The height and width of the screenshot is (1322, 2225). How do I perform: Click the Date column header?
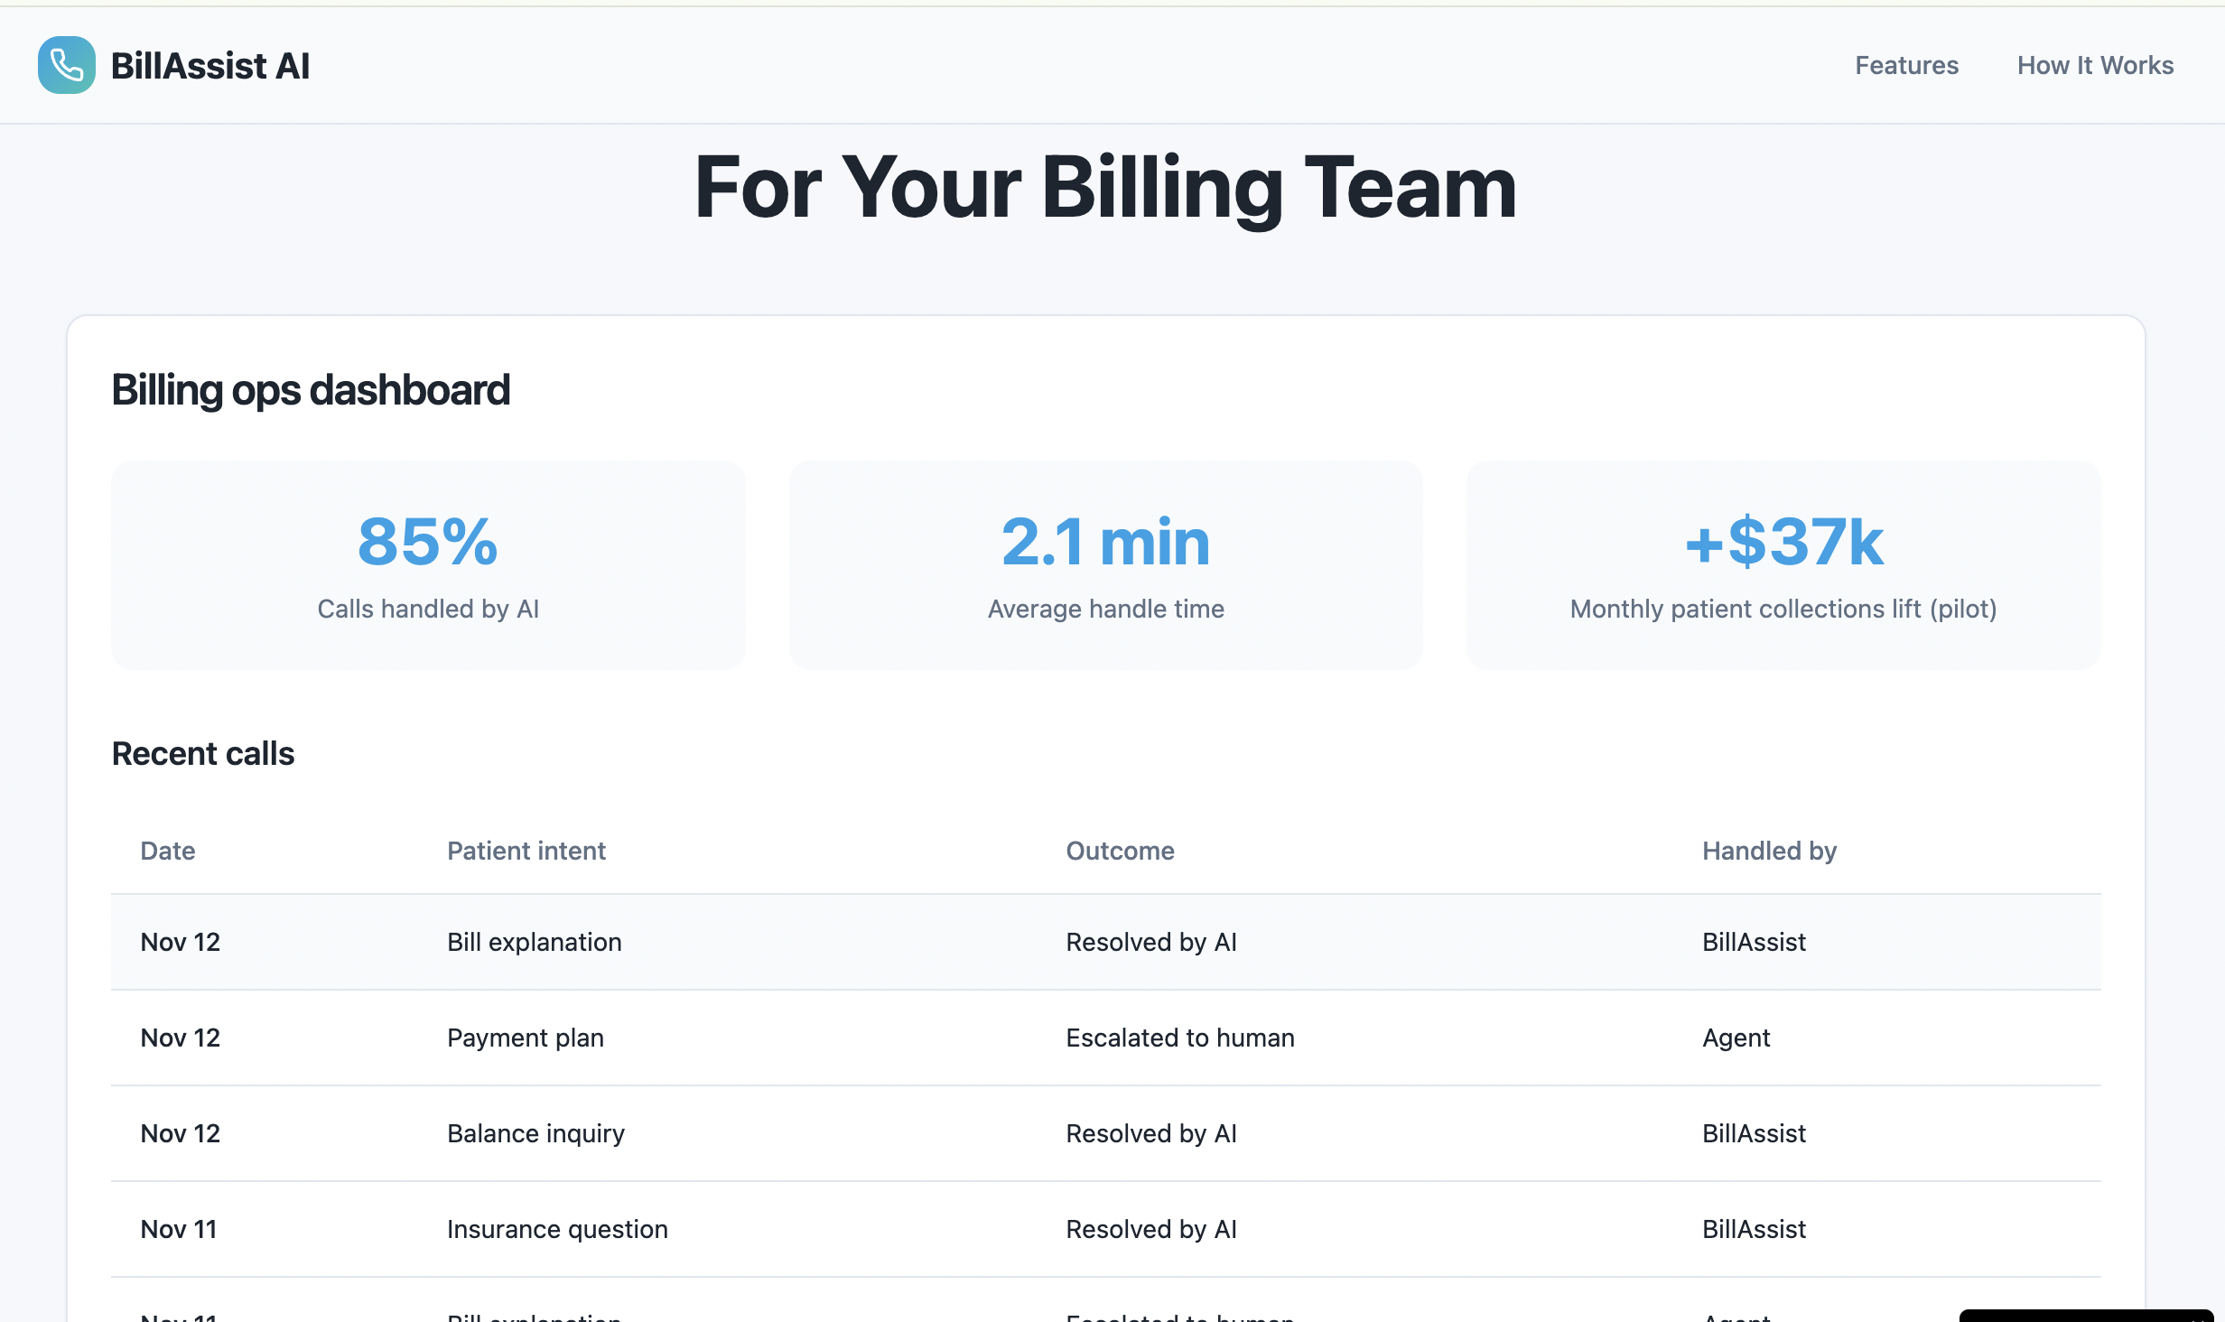coord(168,851)
